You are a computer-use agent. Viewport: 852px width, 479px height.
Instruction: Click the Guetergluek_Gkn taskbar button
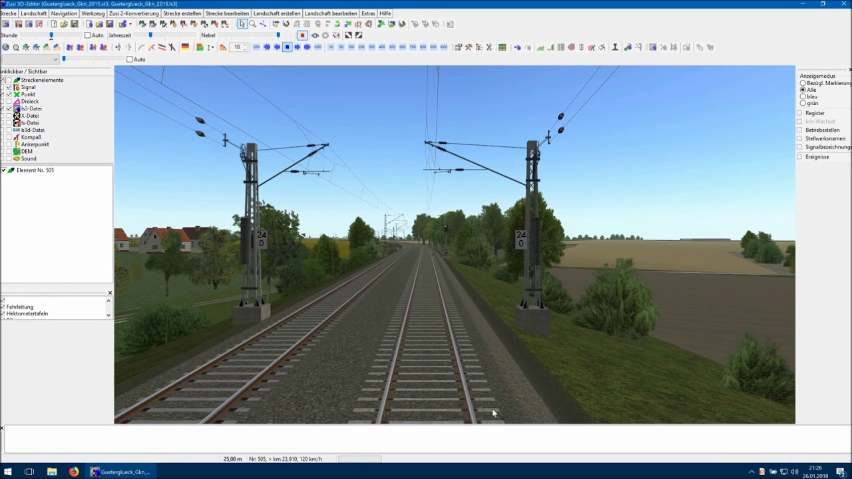pyautogui.click(x=121, y=472)
